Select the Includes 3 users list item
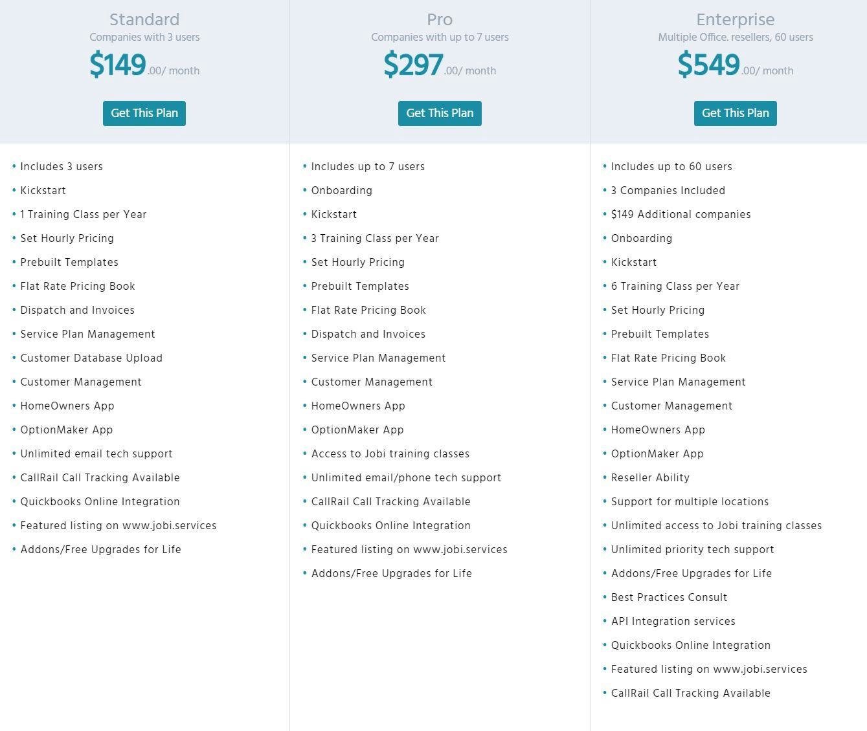The width and height of the screenshot is (867, 731). tap(62, 166)
